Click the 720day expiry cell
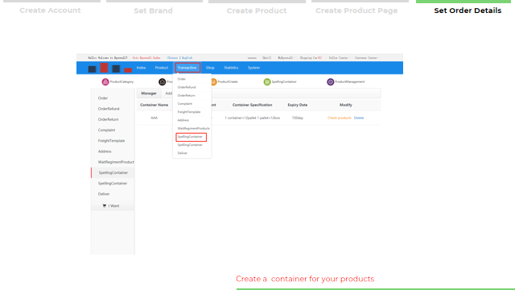This screenshot has height=290, width=515. point(298,118)
